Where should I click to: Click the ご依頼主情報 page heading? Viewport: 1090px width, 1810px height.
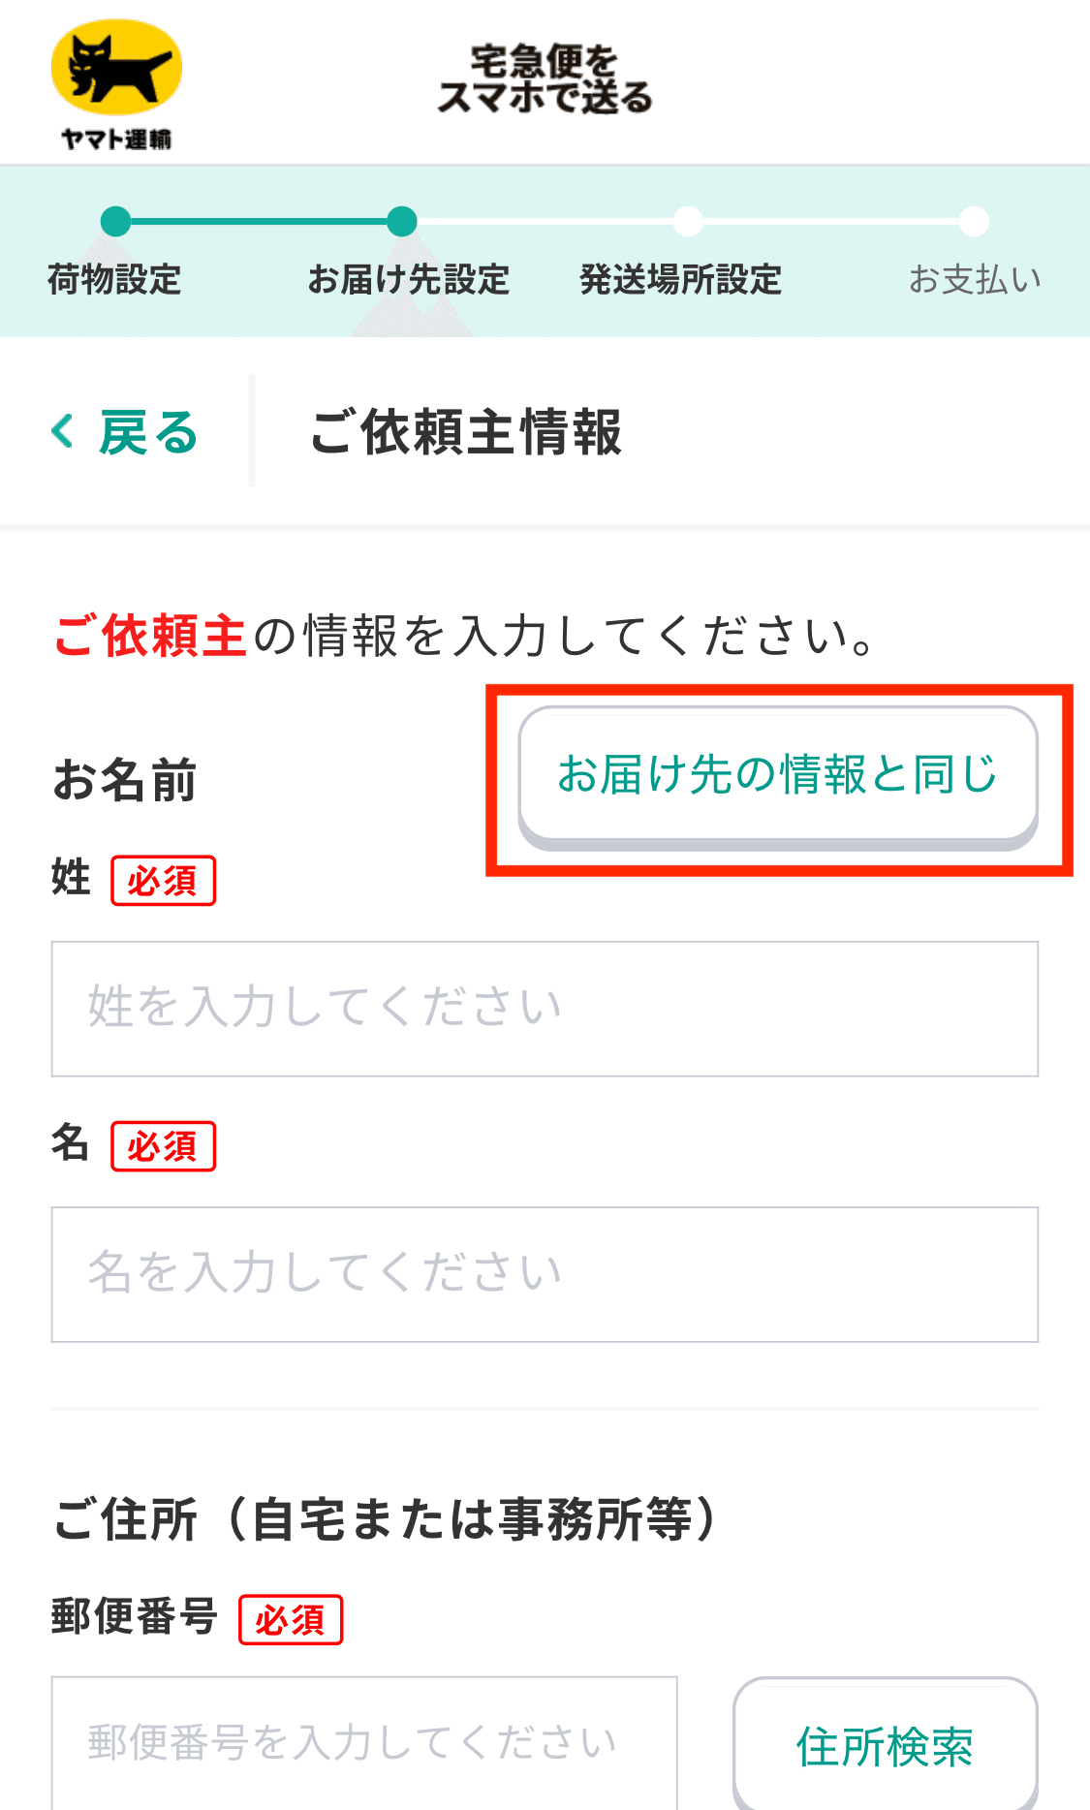click(x=466, y=431)
